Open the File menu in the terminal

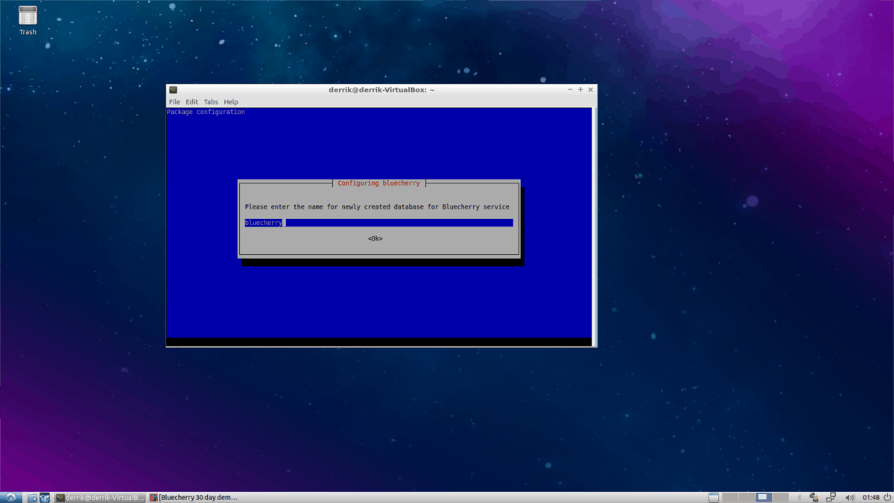point(174,101)
